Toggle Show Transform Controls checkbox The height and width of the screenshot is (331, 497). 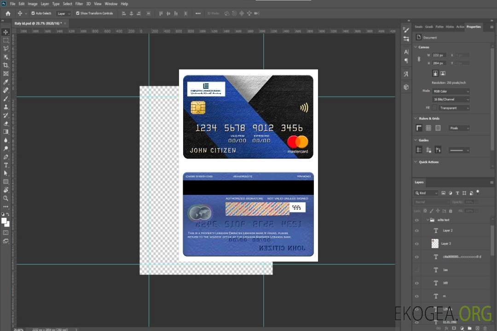coord(78,13)
